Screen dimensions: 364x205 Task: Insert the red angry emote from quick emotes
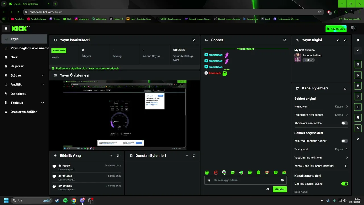216,172
